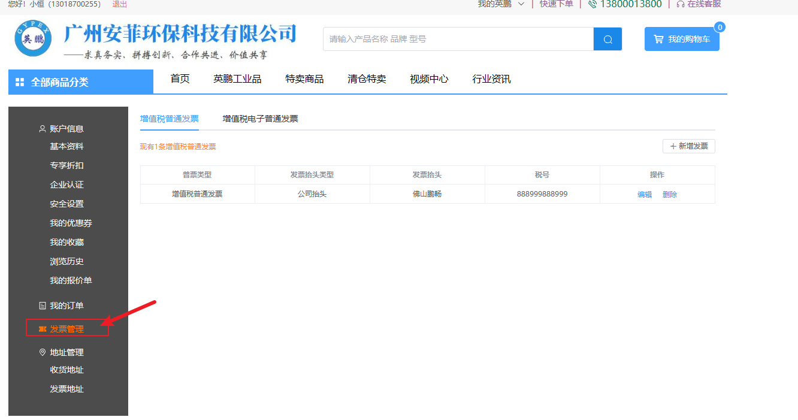
Task: Open 我的订单 in the sidebar
Action: point(66,306)
